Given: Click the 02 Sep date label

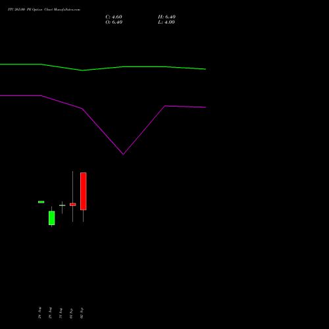Looking at the screenshot, I should pos(82,313).
